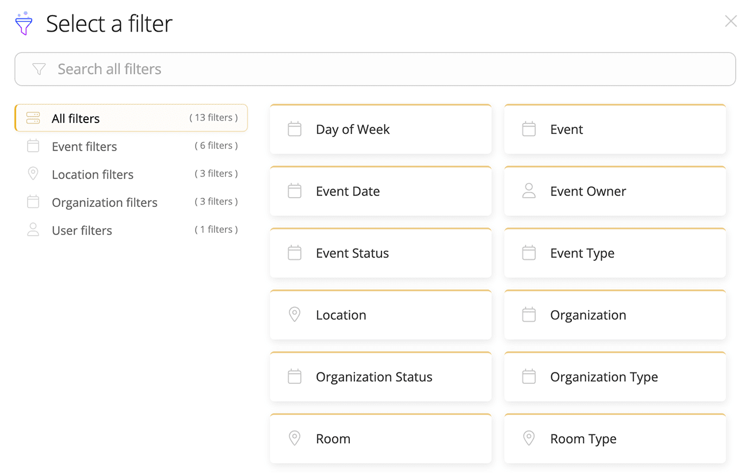Click the person icon beside User filters
Viewport: 748px width, 473px height.
(x=33, y=229)
